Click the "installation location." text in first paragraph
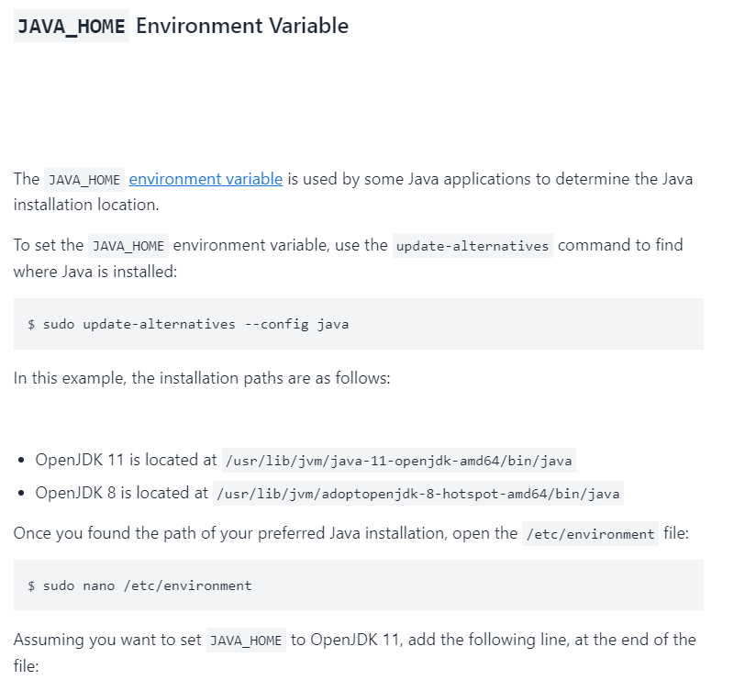 coord(86,204)
